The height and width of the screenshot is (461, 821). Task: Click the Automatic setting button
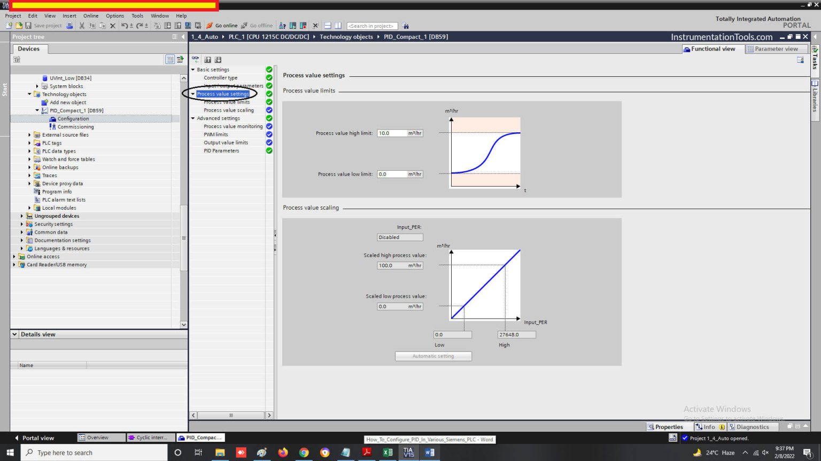click(x=433, y=356)
